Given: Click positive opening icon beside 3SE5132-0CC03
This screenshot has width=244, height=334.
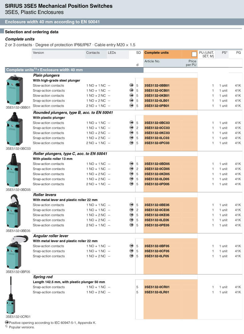Looking at the screenshot, I should (132, 128).
